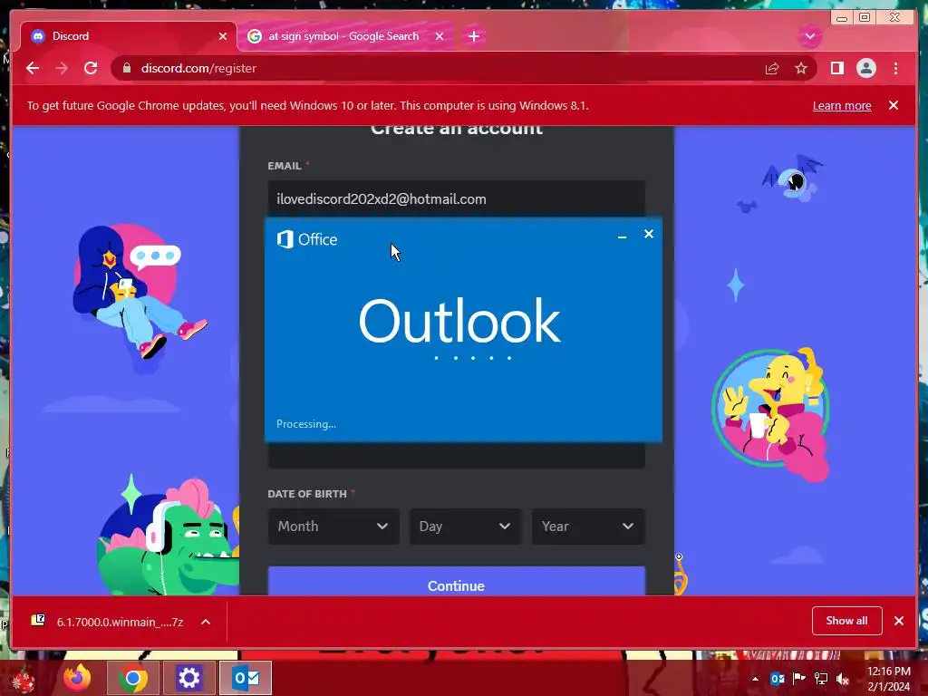The height and width of the screenshot is (696, 928).
Task: Click Show all downloads
Action: click(847, 620)
